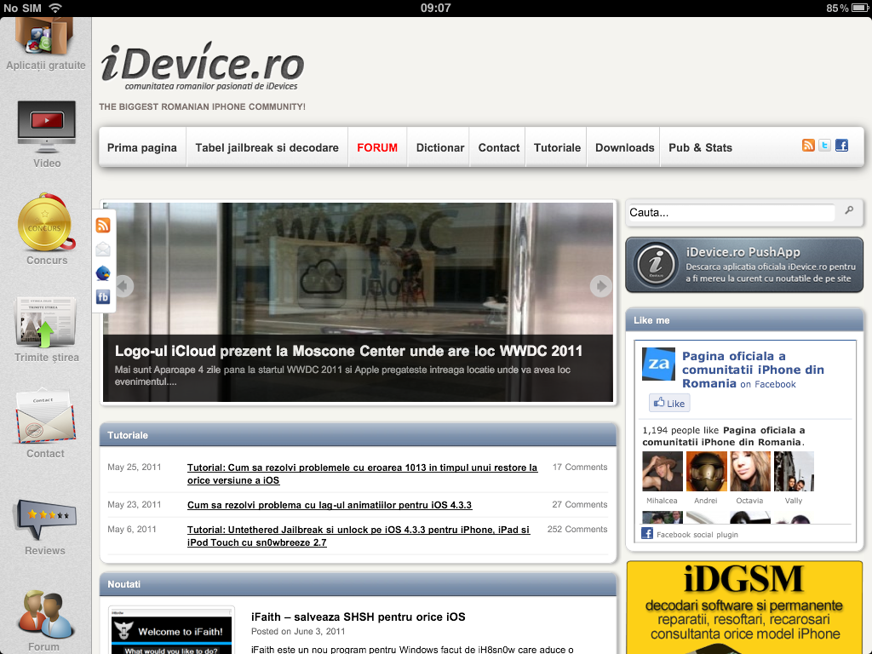The image size is (872, 654).
Task: Select Tabel jailbreak si decodare menu
Action: [267, 147]
